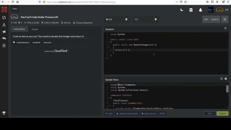Click the browser address bar URL

81,2
